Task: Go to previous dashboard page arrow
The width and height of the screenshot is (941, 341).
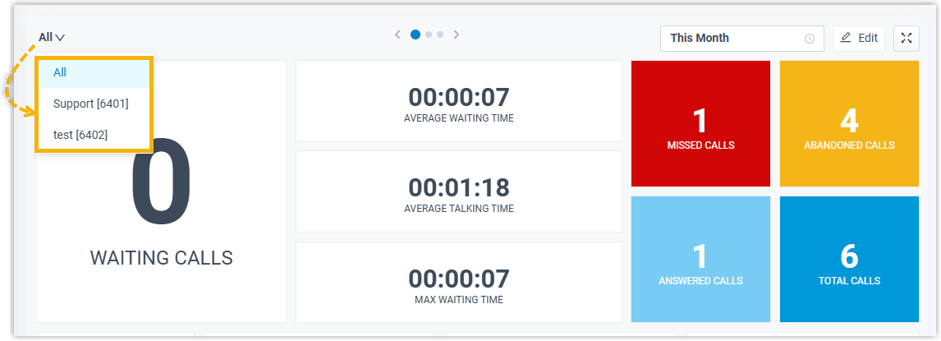Action: 397,35
